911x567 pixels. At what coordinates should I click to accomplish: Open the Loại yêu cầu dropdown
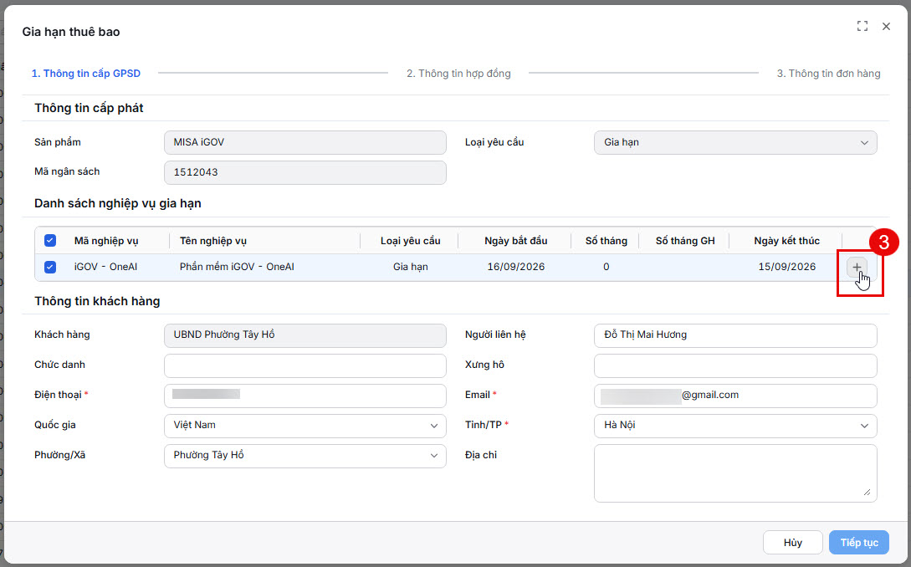[735, 142]
